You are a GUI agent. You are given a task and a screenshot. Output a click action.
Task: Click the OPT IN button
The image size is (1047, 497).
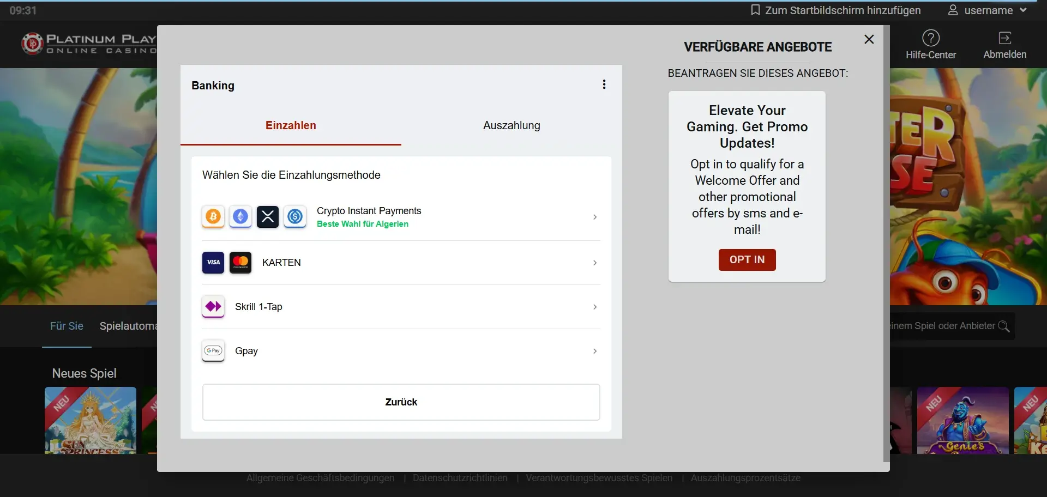tap(747, 260)
